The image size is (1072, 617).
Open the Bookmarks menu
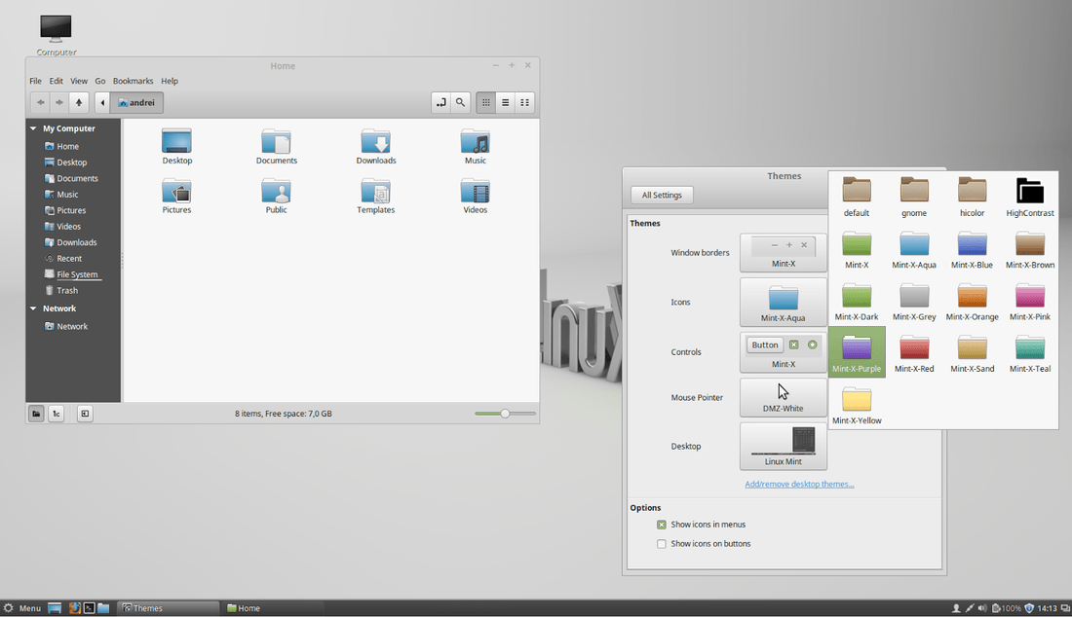point(133,81)
